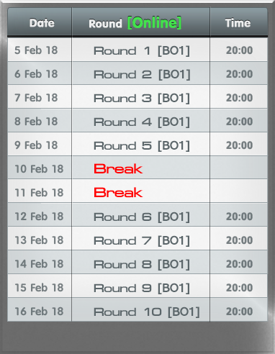Select the Round 1 [BO1] entry
The image size is (275, 354).
click(x=142, y=50)
